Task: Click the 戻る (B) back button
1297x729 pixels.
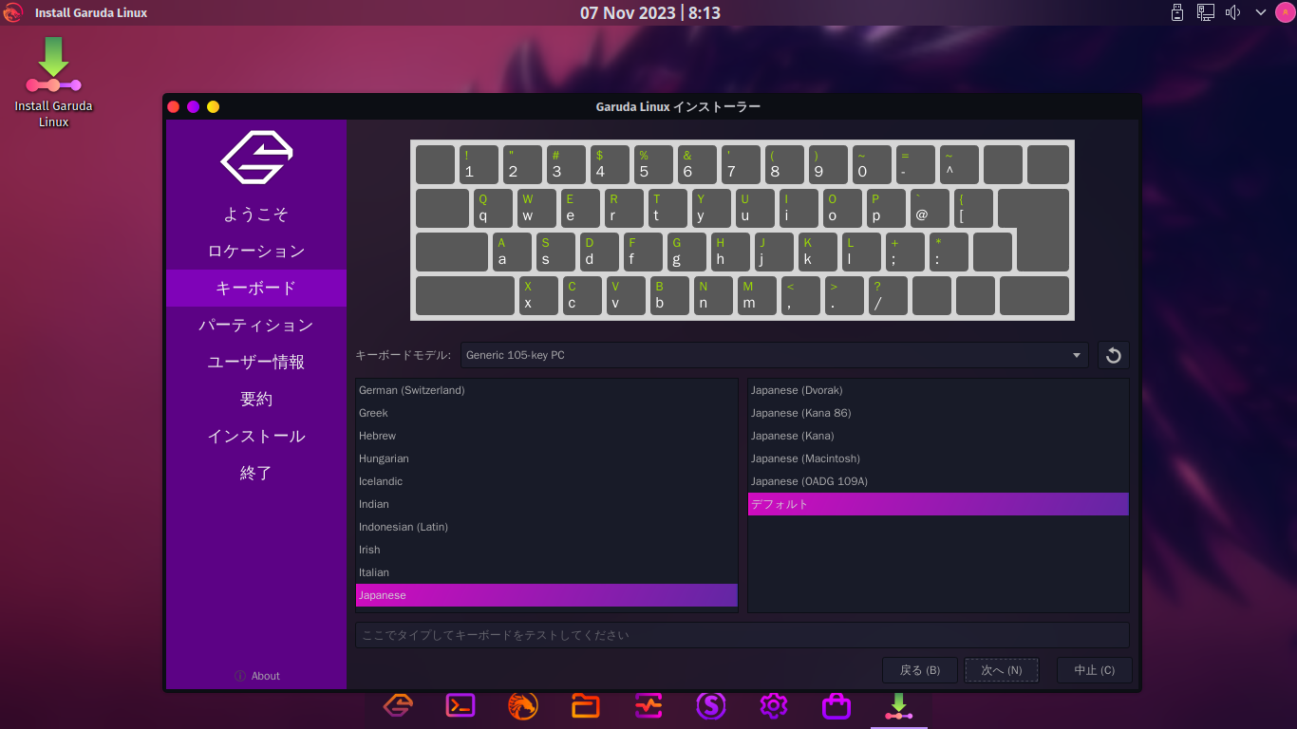Action: [x=920, y=670]
